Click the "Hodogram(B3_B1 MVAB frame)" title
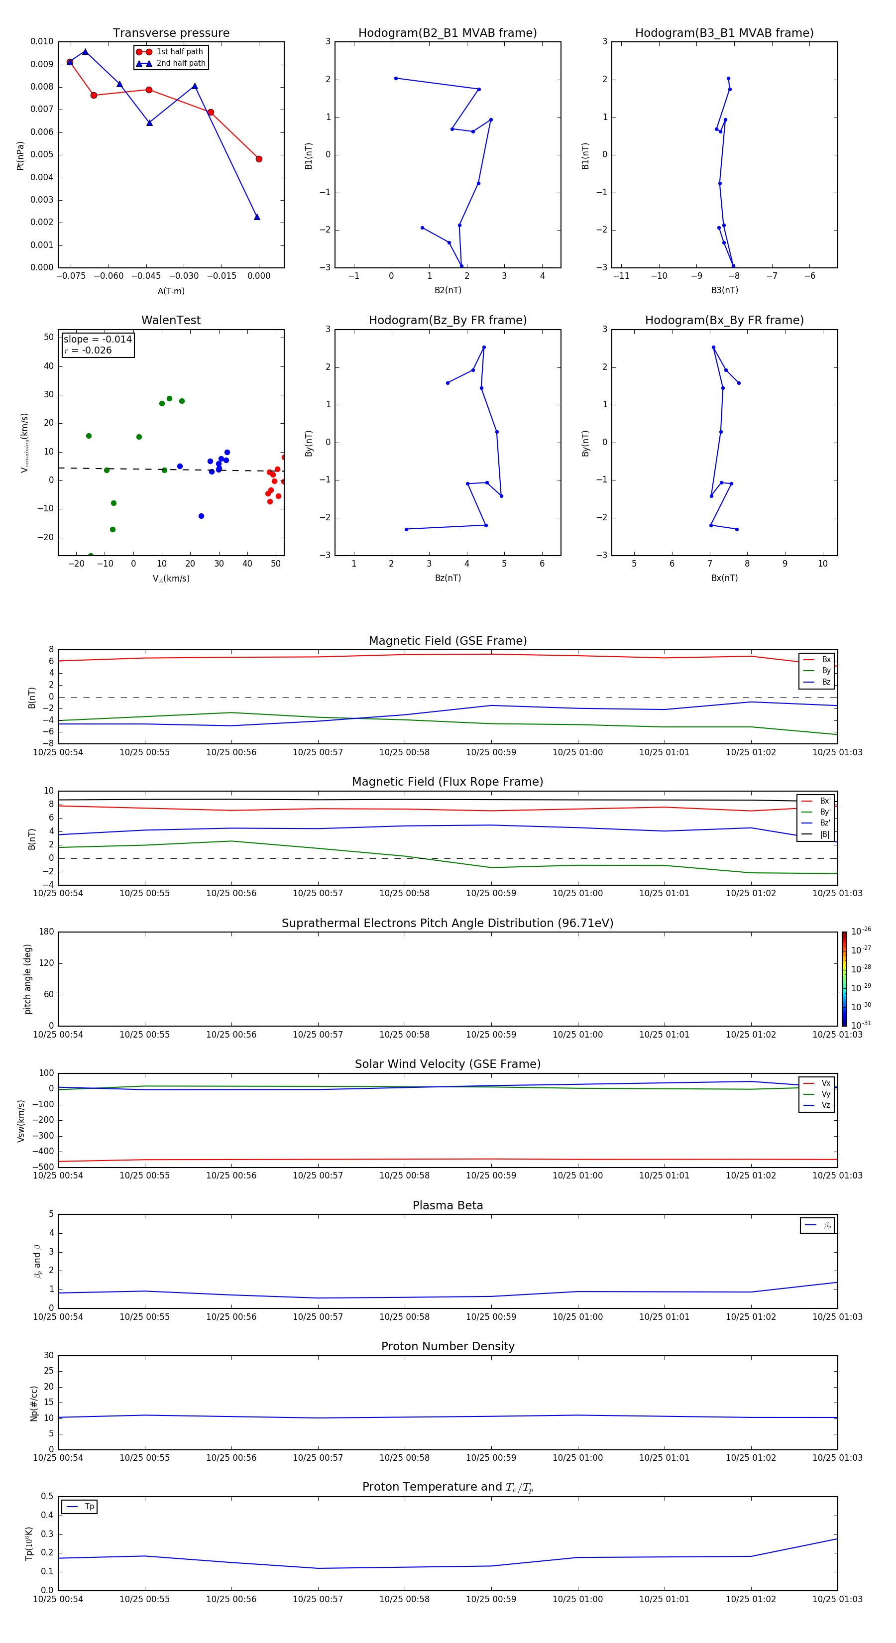The height and width of the screenshot is (1643, 896). pos(724,33)
